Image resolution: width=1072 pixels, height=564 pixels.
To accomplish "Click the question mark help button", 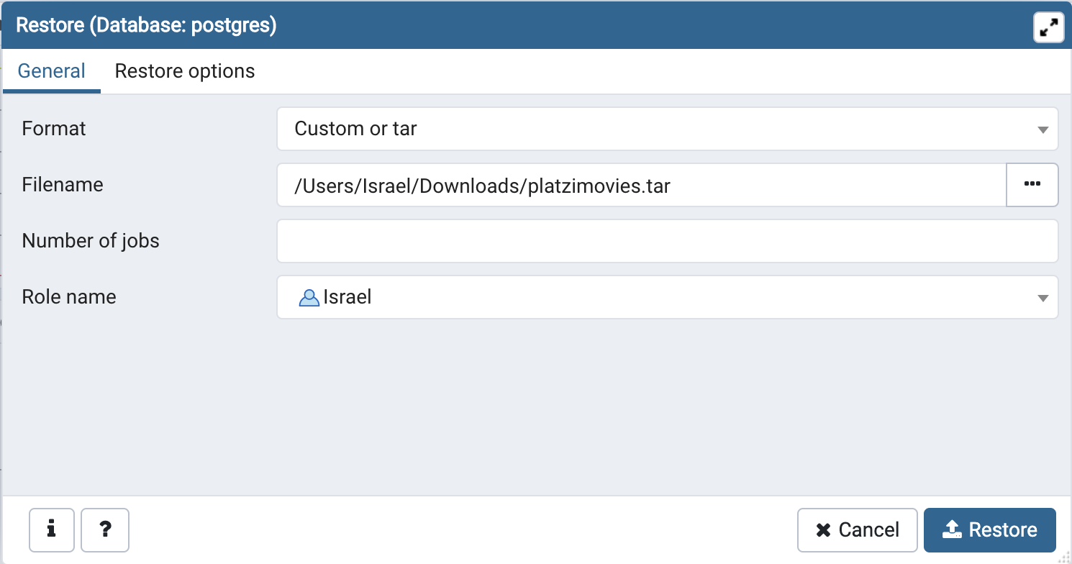I will coord(105,529).
